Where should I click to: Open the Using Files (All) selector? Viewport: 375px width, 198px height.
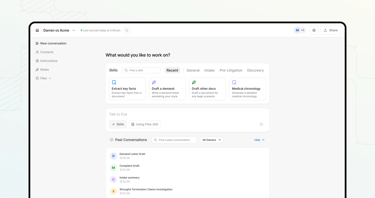tap(145, 124)
